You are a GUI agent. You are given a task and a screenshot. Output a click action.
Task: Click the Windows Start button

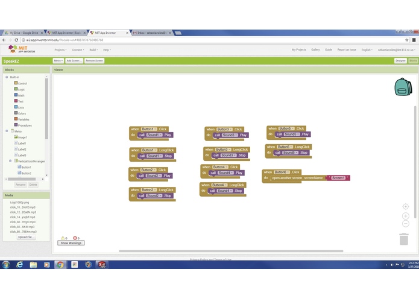pos(6,265)
